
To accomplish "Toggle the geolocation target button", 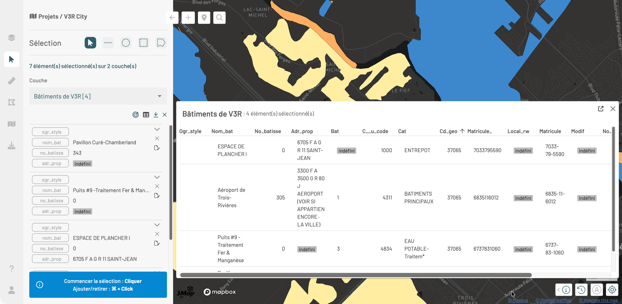I will coord(612,290).
